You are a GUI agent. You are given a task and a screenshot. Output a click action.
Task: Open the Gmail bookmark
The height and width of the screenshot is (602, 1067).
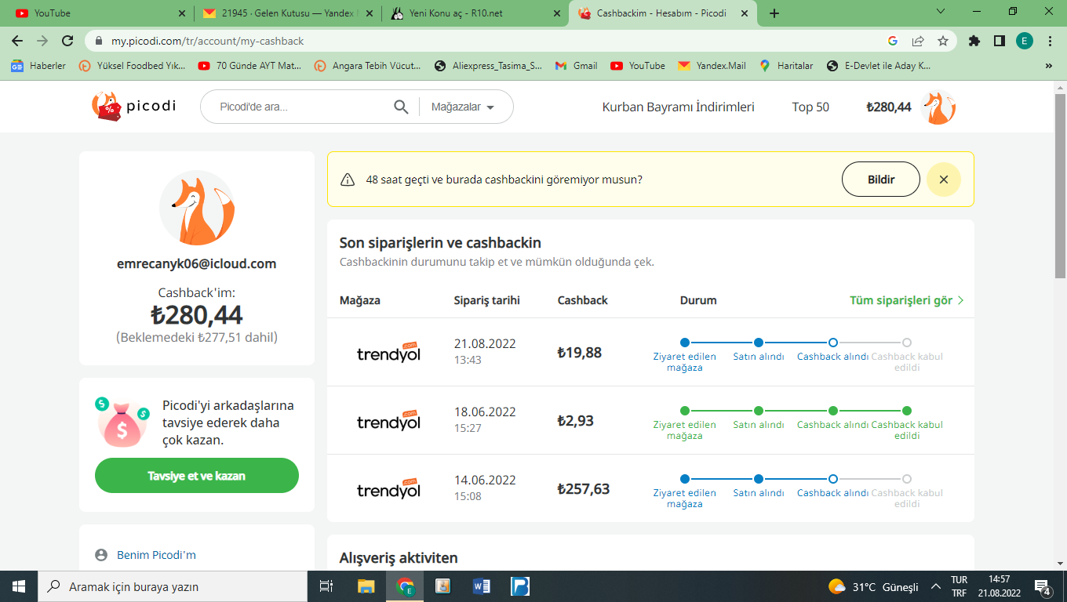[576, 67]
